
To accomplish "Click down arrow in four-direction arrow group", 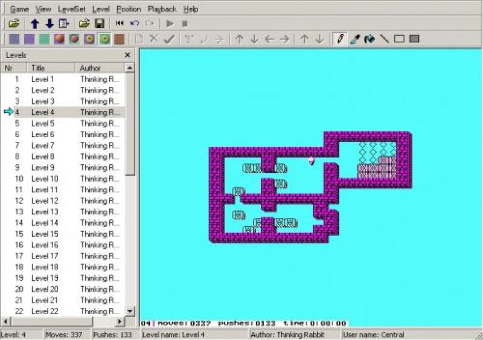I will (x=254, y=39).
